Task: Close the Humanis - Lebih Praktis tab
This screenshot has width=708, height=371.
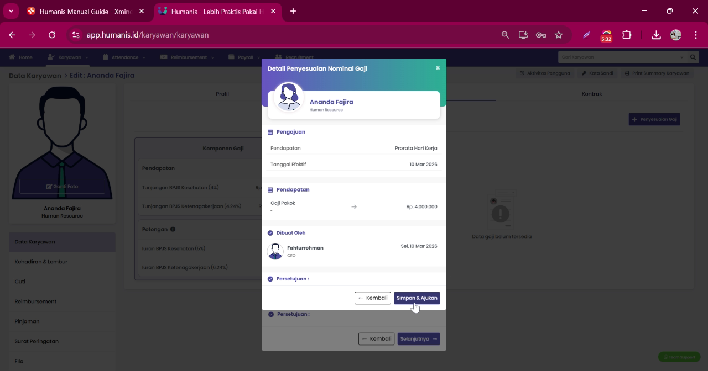Action: coord(273,11)
